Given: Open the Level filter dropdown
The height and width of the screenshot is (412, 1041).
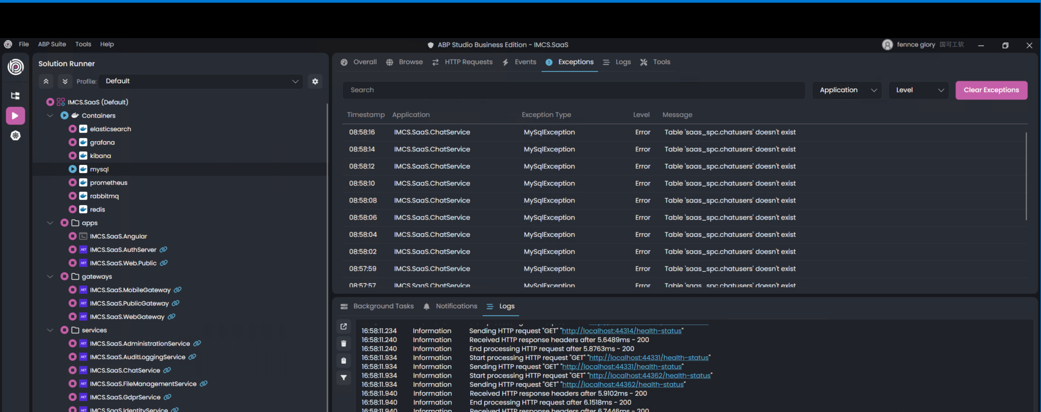Looking at the screenshot, I should 919,90.
